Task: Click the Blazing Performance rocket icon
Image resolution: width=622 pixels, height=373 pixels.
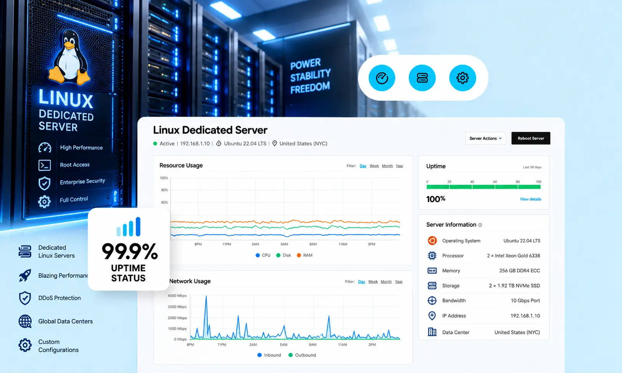Action: tap(25, 275)
